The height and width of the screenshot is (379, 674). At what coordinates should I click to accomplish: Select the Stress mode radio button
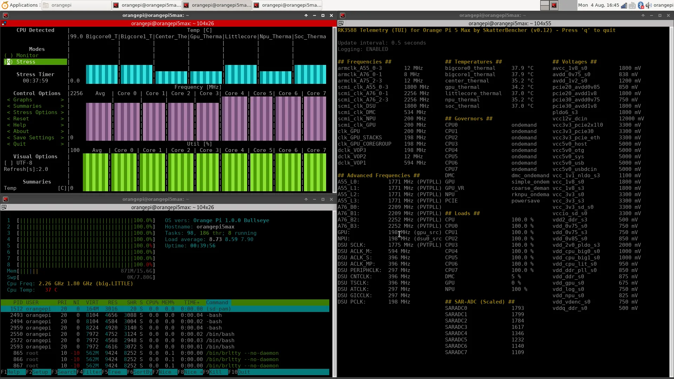click(x=9, y=62)
